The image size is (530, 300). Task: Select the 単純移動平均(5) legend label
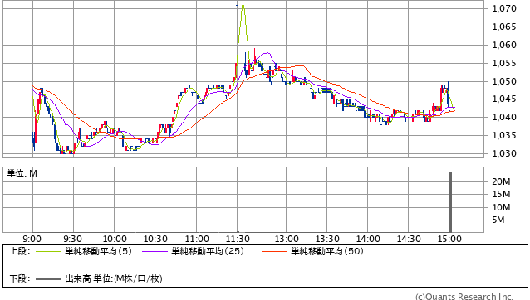coord(98,251)
